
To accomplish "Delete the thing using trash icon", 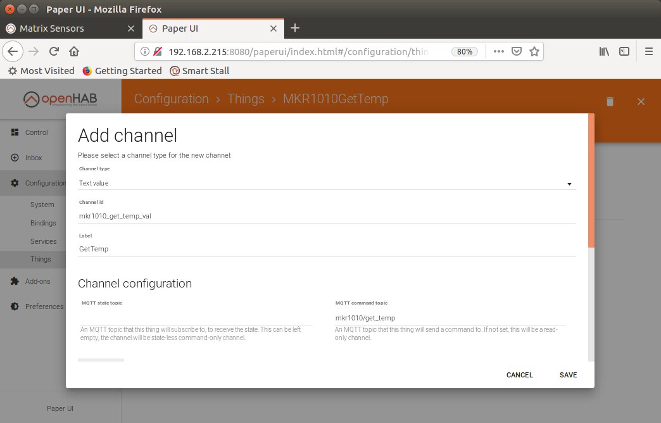I will (610, 101).
